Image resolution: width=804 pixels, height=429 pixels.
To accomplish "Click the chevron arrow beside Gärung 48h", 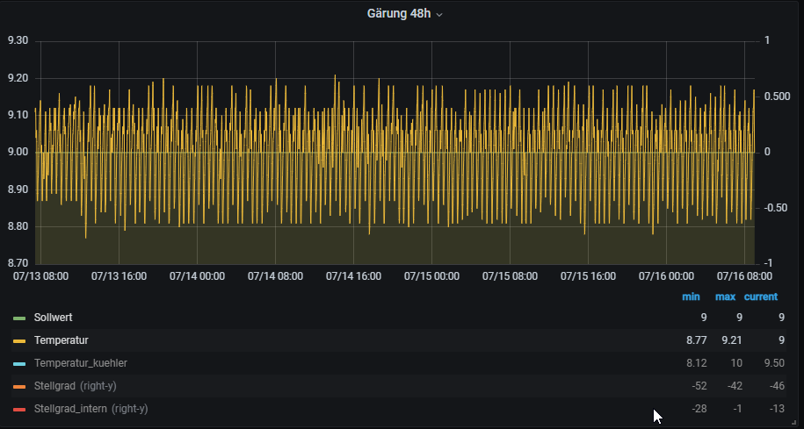I will click(x=439, y=15).
